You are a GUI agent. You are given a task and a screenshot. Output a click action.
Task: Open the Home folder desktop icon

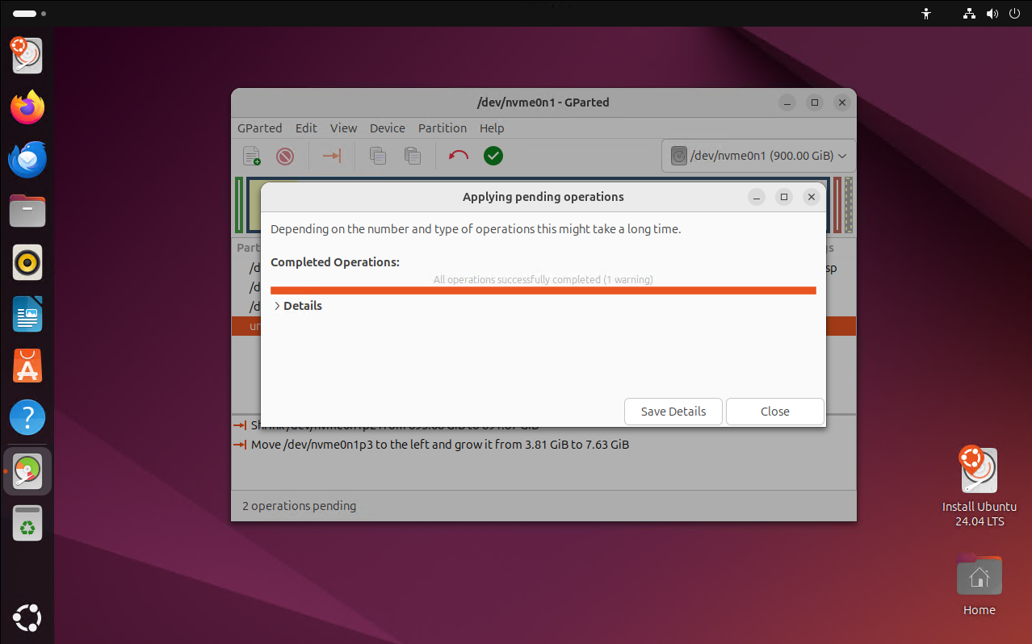coord(980,586)
